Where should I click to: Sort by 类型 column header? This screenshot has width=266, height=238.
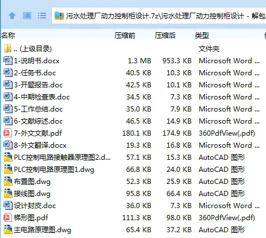point(202,35)
